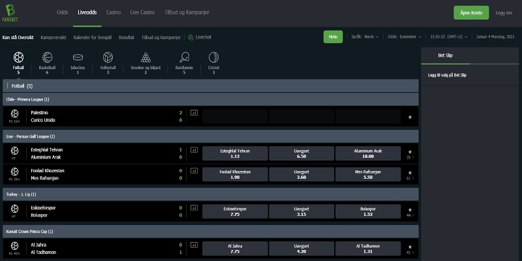The height and width of the screenshot is (261, 522).
Task: Click football icon beside Al Jahra match
Action: pyautogui.click(x=14, y=246)
